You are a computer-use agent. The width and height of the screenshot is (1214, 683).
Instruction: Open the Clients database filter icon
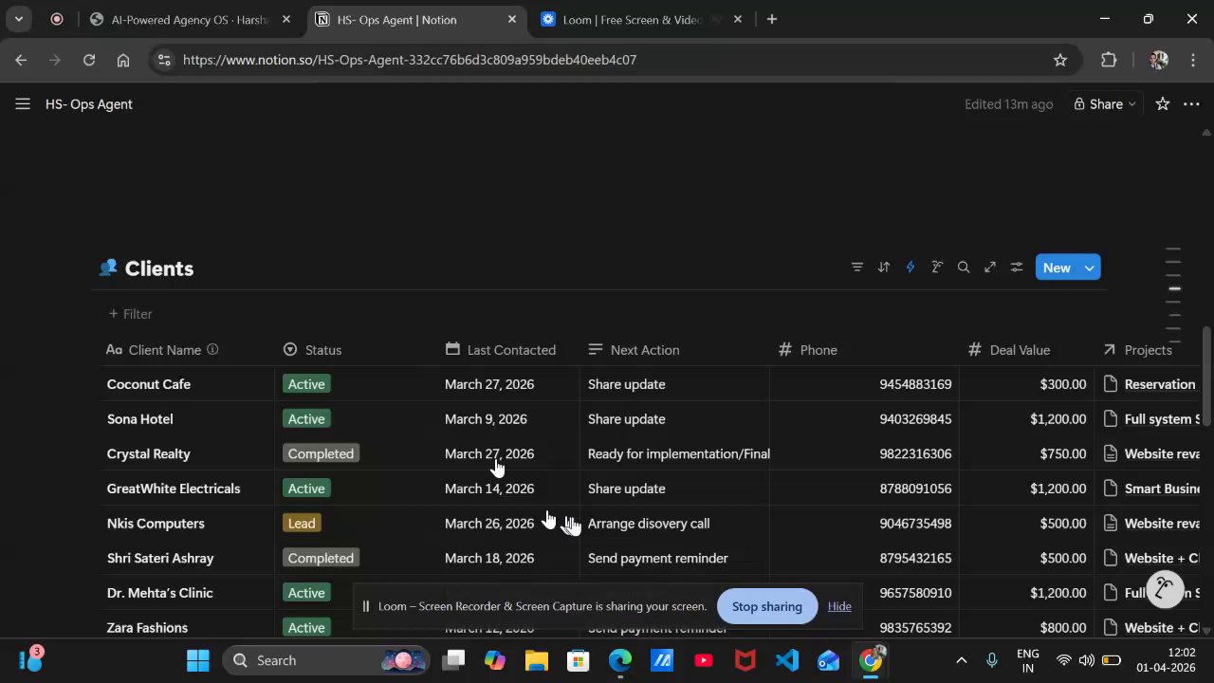point(857,268)
